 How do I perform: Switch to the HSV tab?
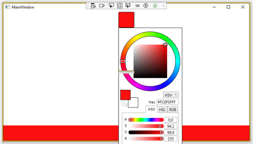click(x=151, y=109)
